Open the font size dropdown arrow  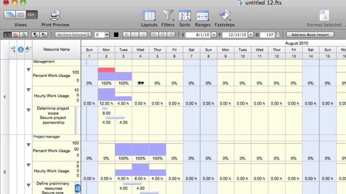pyautogui.click(x=107, y=34)
